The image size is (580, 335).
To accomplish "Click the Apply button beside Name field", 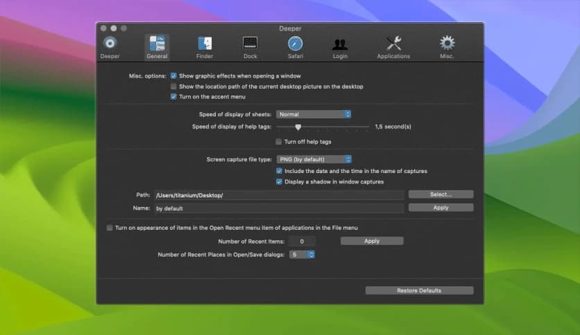I will 441,208.
